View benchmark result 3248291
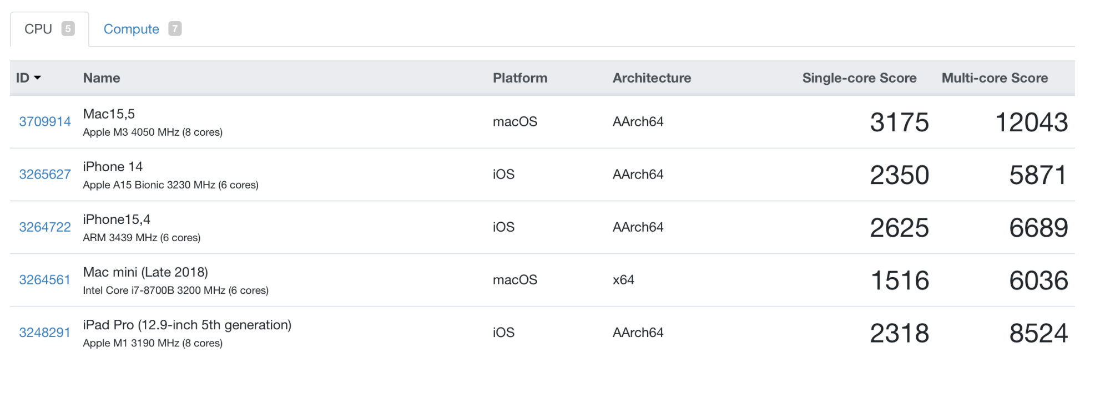Viewport: 1110px width, 419px height. [45, 333]
